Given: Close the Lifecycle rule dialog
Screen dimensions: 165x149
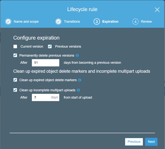Looking at the screenshot, I should (157, 10).
